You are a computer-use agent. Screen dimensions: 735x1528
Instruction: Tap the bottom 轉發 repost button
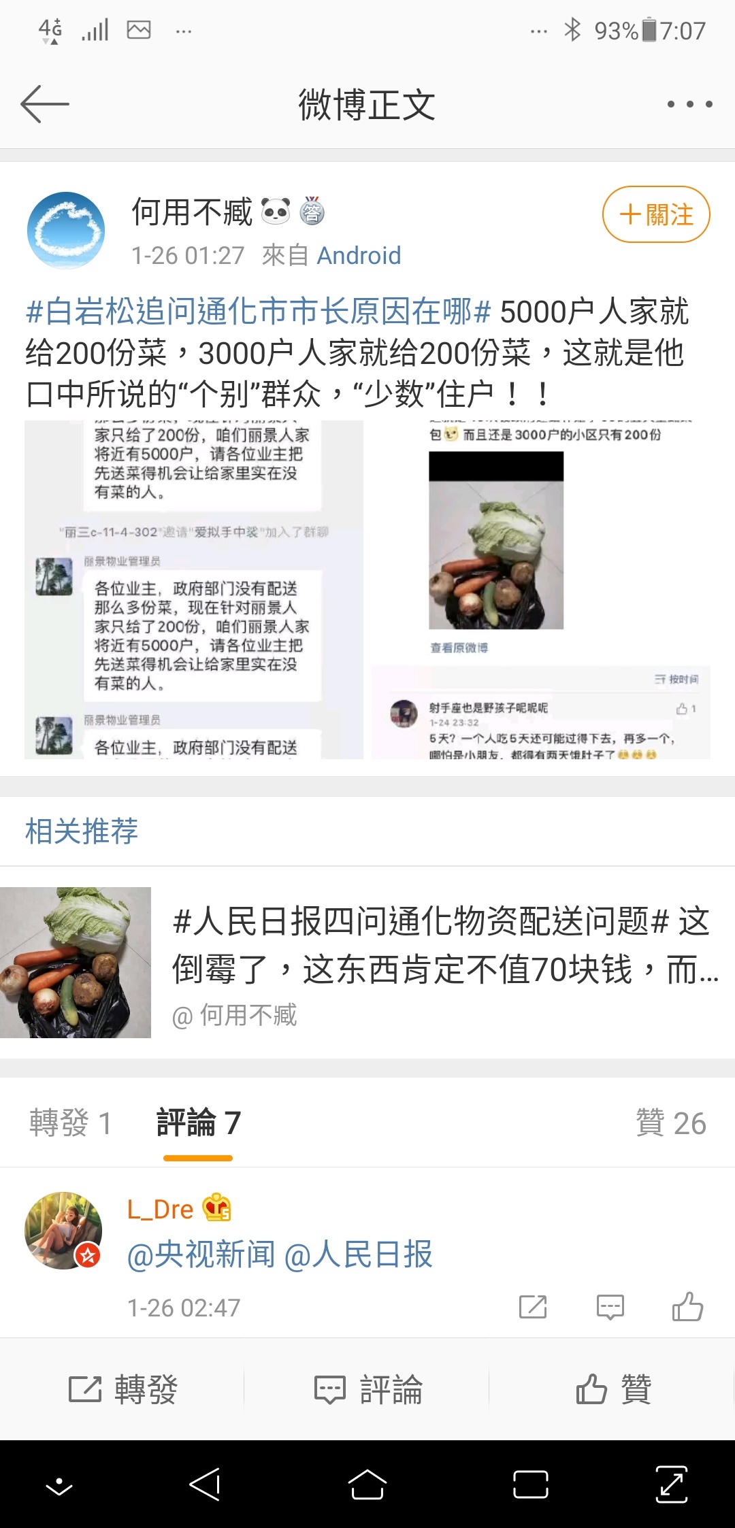click(123, 1389)
